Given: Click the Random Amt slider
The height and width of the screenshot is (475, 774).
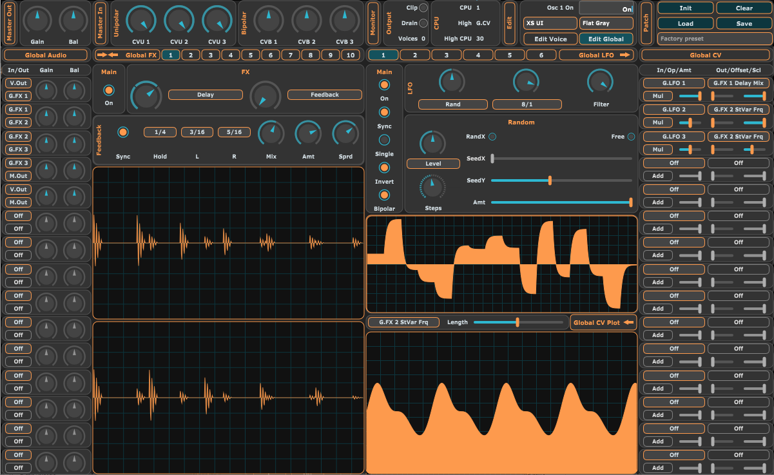Looking at the screenshot, I should tap(561, 202).
